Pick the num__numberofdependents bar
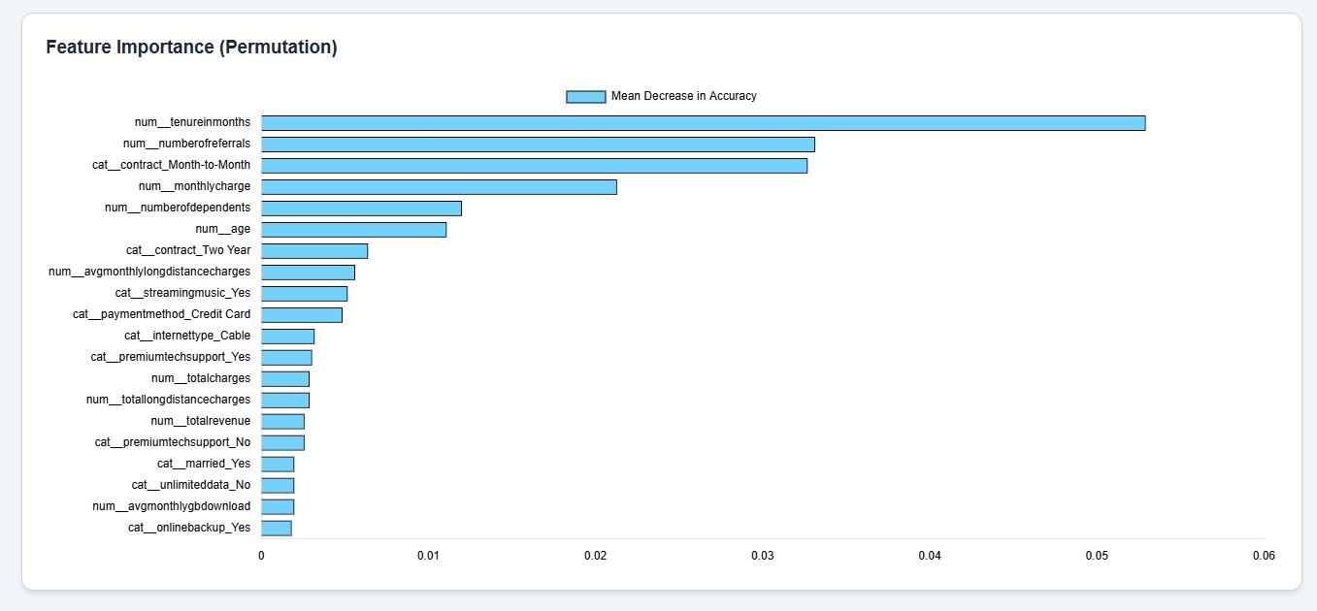This screenshot has width=1317, height=611. pyautogui.click(x=361, y=209)
